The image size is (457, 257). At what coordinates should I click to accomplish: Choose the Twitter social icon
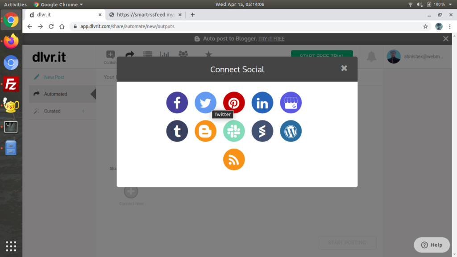(205, 103)
